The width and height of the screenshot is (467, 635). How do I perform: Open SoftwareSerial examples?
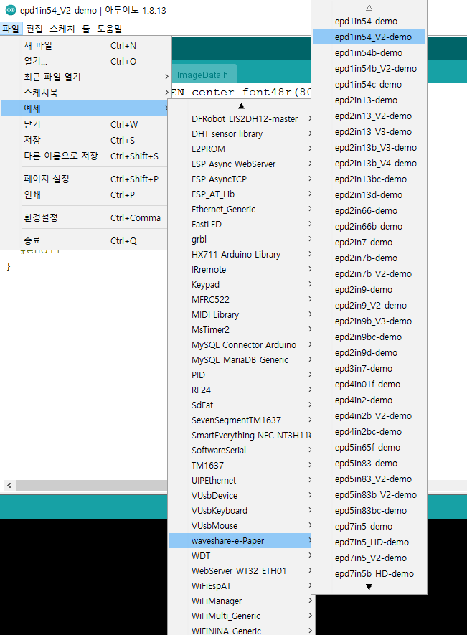click(x=240, y=450)
